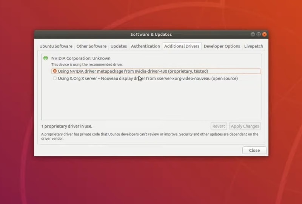This screenshot has width=302, height=204.
Task: Click the Software & Updates title bar text
Action: (x=151, y=34)
